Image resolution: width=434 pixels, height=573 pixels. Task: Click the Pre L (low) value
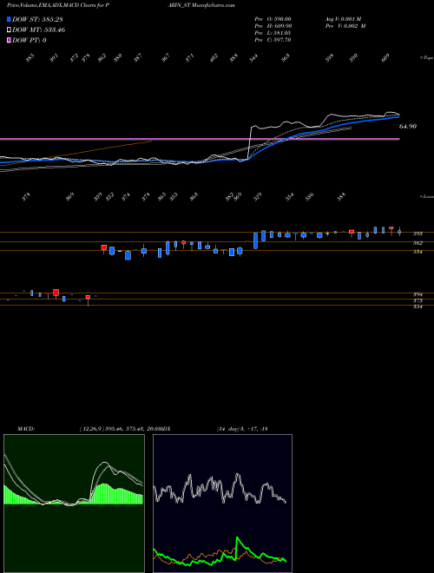coord(273,33)
